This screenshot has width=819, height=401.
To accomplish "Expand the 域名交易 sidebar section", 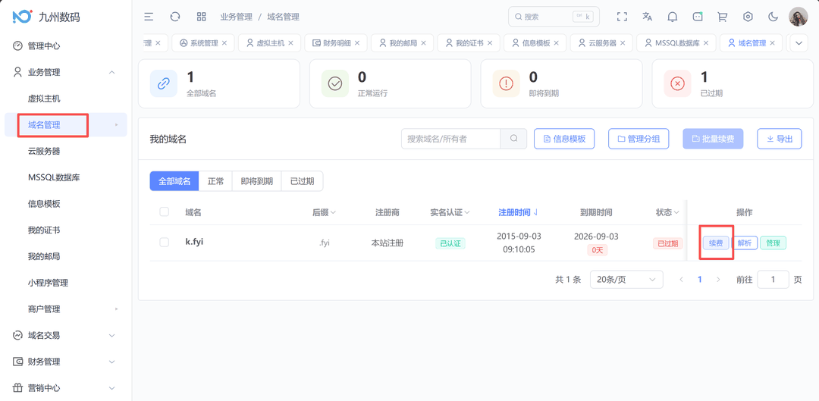I will (x=111, y=335).
